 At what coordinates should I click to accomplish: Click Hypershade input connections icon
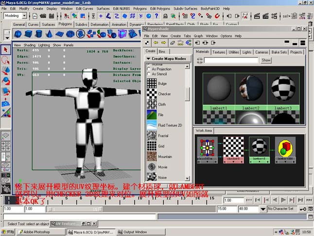[x=198, y=43]
